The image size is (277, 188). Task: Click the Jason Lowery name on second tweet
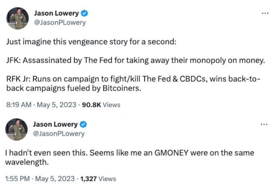(55, 124)
